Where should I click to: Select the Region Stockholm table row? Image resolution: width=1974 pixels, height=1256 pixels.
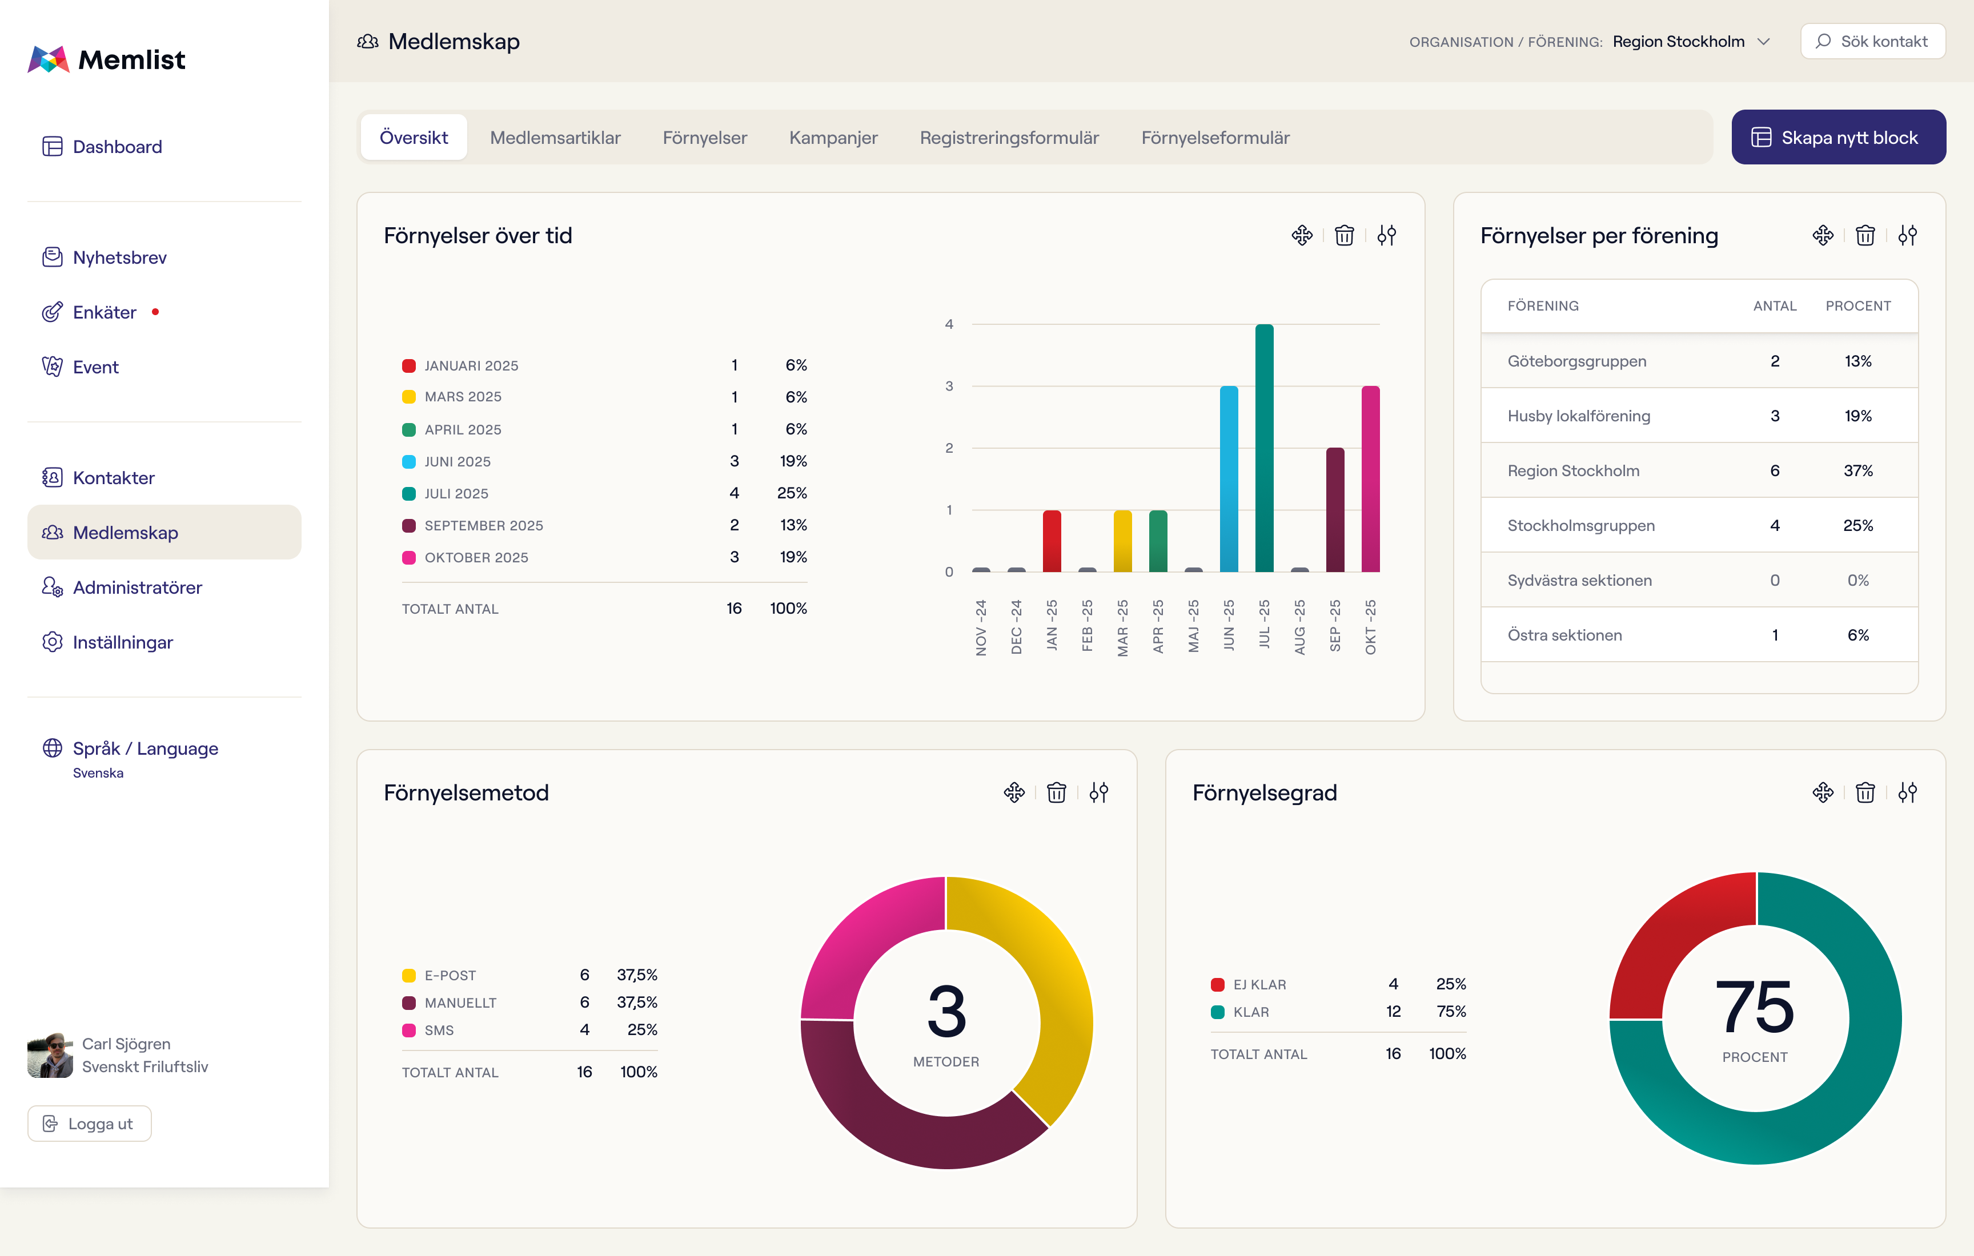pos(1699,470)
